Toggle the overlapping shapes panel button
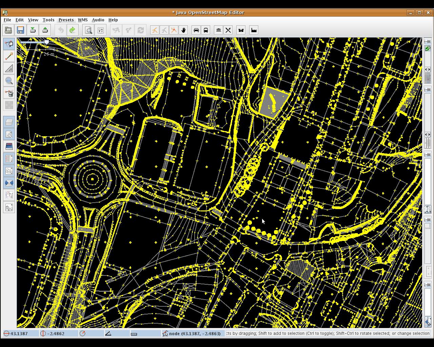The width and height of the screenshot is (434, 347). pyautogui.click(x=9, y=171)
